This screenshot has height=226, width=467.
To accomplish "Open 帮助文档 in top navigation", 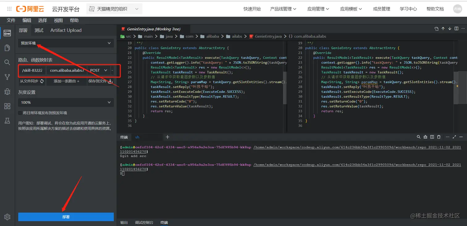I will [x=435, y=9].
